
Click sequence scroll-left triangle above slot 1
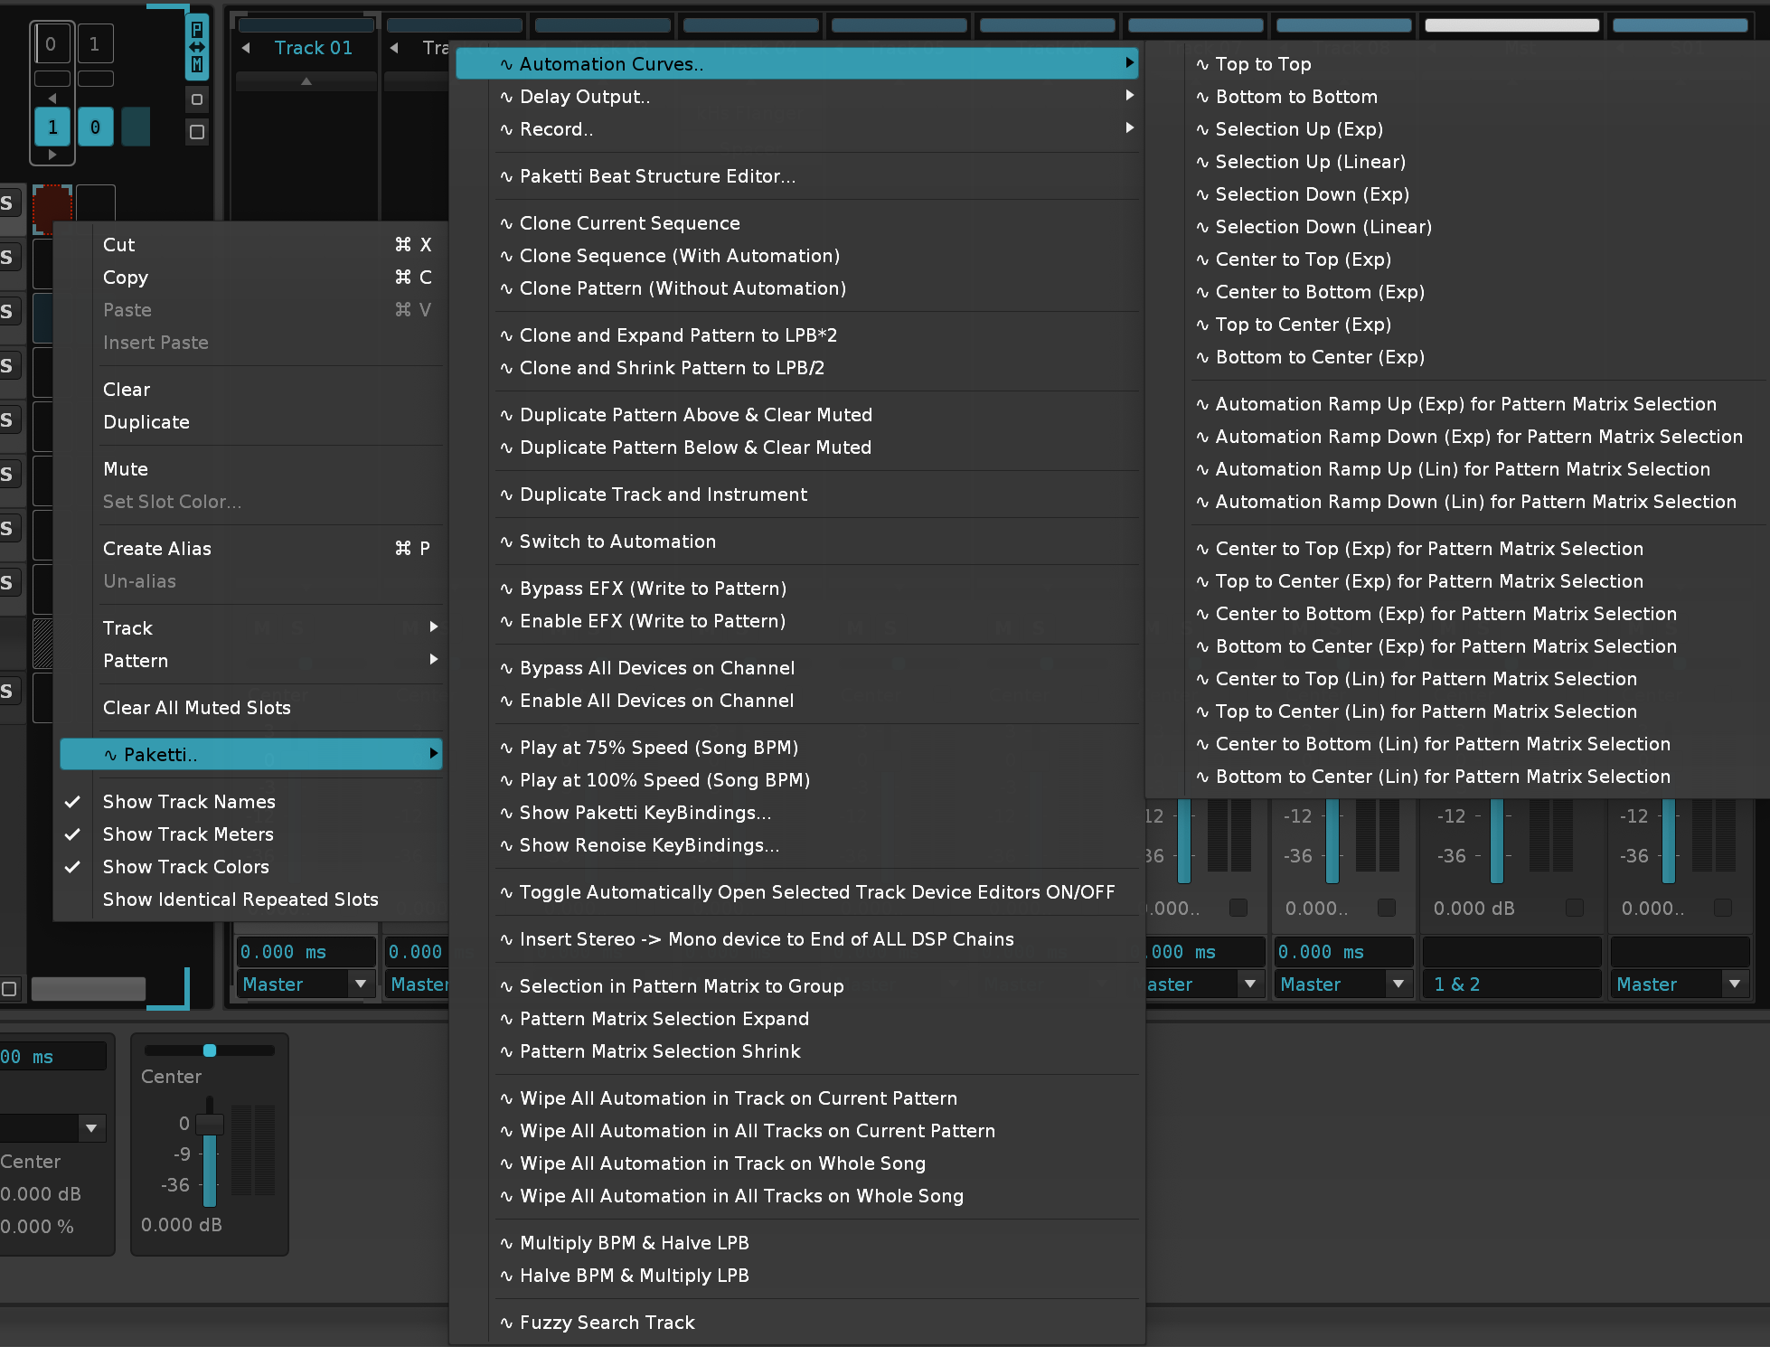tap(52, 98)
